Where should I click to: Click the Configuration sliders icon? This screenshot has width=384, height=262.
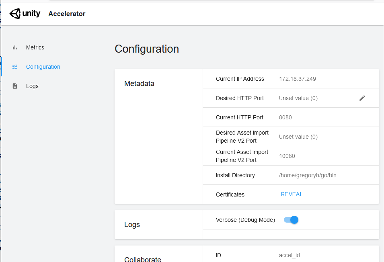point(15,67)
